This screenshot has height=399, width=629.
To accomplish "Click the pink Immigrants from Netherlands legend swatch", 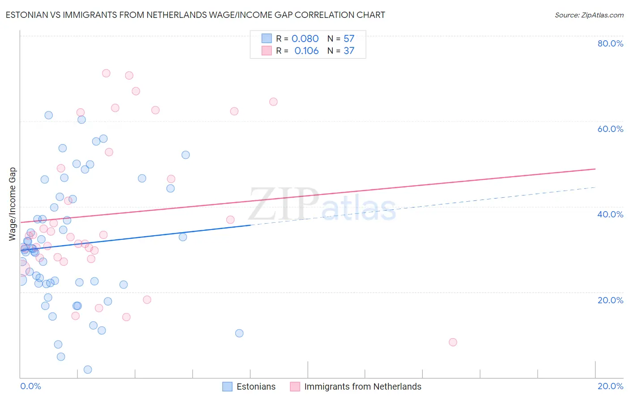I will pos(295,386).
